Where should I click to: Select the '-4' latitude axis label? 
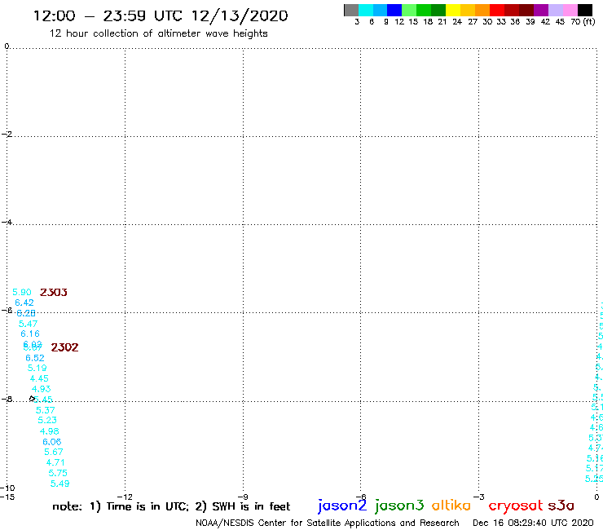[7, 222]
